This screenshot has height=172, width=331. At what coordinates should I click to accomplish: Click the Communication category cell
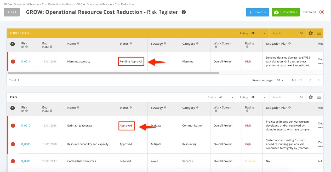pos(195,126)
